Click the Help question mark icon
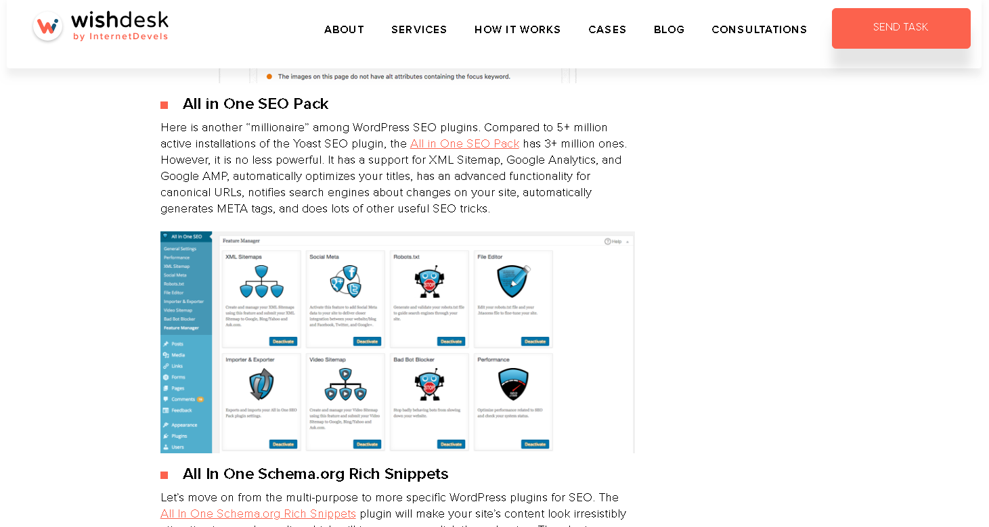This screenshot has width=989, height=527. [x=607, y=242]
